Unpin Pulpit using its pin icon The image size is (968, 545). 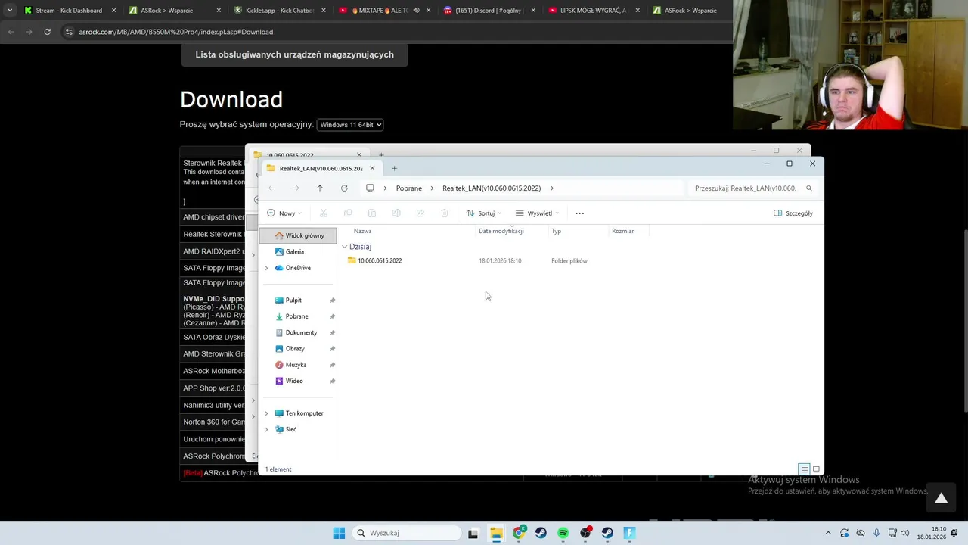[332, 301]
